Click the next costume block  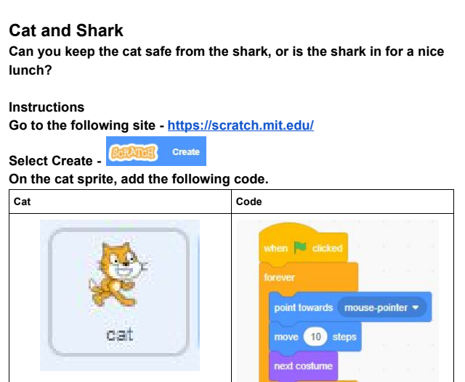303,366
